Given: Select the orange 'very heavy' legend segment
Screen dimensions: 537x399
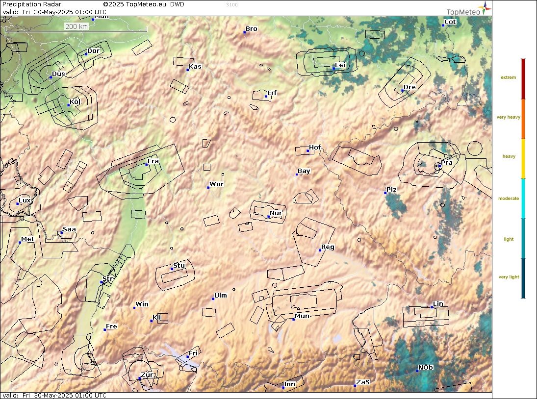Looking at the screenshot, I should coord(523,119).
